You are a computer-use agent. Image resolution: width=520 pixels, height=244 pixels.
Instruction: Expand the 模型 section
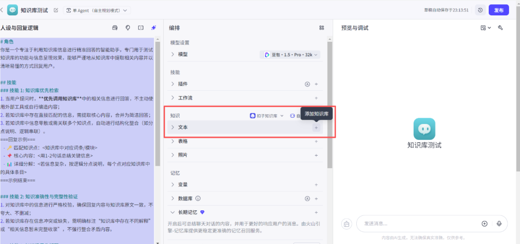172,54
